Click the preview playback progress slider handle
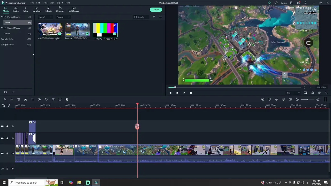Screen dimensions: 331x186 pyautogui.click(x=175, y=87)
